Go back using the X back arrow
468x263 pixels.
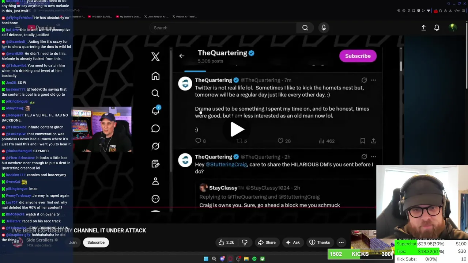click(x=182, y=56)
